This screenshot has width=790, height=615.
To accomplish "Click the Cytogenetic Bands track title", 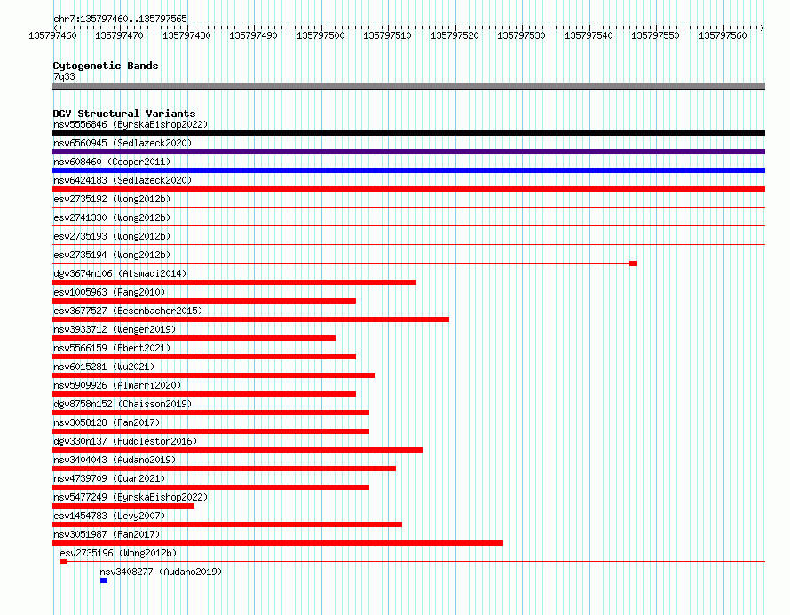I will pyautogui.click(x=106, y=66).
